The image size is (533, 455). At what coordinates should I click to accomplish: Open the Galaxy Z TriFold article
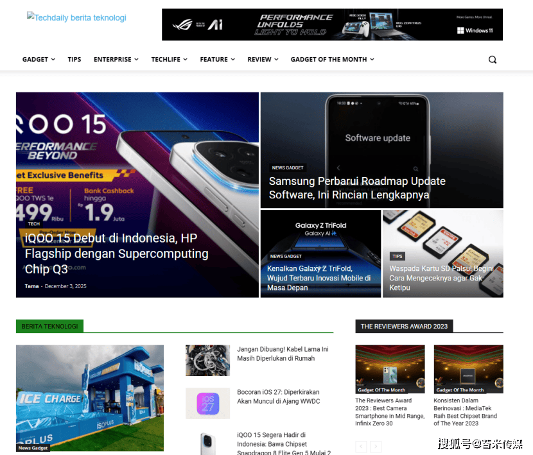(319, 279)
